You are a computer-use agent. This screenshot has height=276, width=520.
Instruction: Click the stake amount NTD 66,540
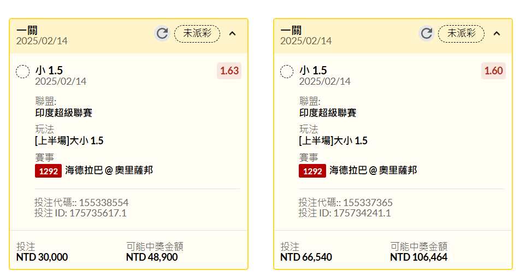click(306, 257)
